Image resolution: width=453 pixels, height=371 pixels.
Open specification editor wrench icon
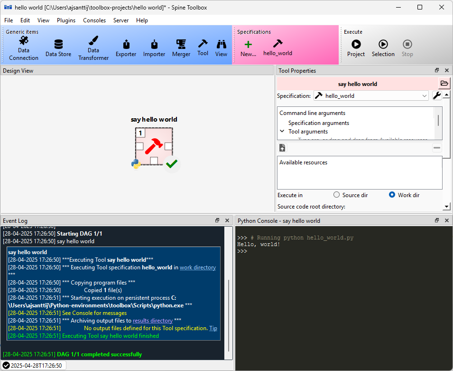click(437, 95)
